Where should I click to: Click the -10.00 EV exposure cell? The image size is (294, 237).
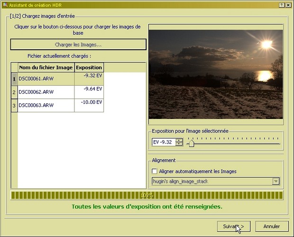89,105
